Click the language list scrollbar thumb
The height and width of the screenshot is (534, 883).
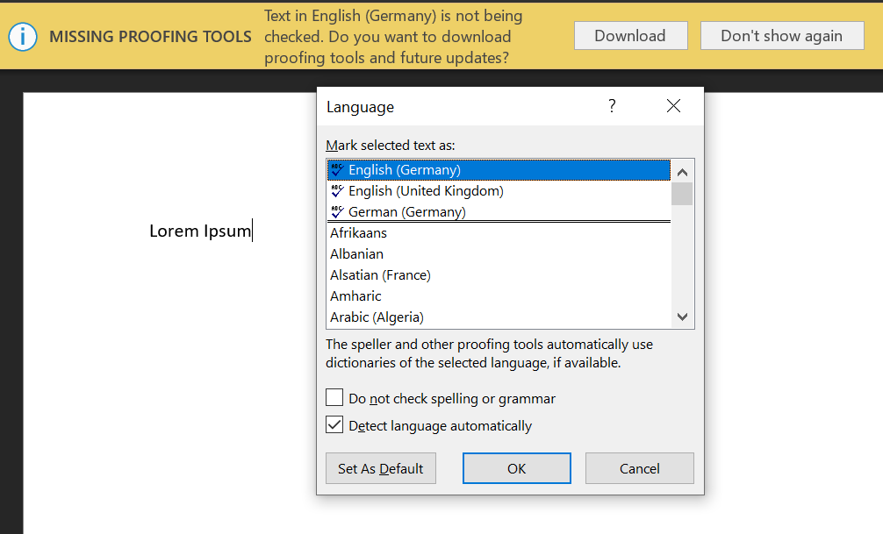pyautogui.click(x=683, y=194)
